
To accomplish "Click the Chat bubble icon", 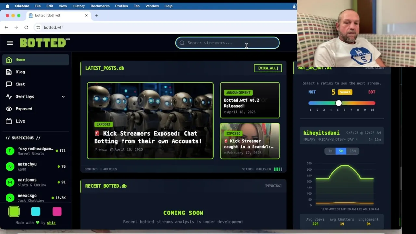I will (9, 84).
